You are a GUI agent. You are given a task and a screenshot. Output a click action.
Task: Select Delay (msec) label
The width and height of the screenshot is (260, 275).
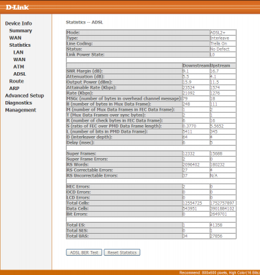point(80,143)
